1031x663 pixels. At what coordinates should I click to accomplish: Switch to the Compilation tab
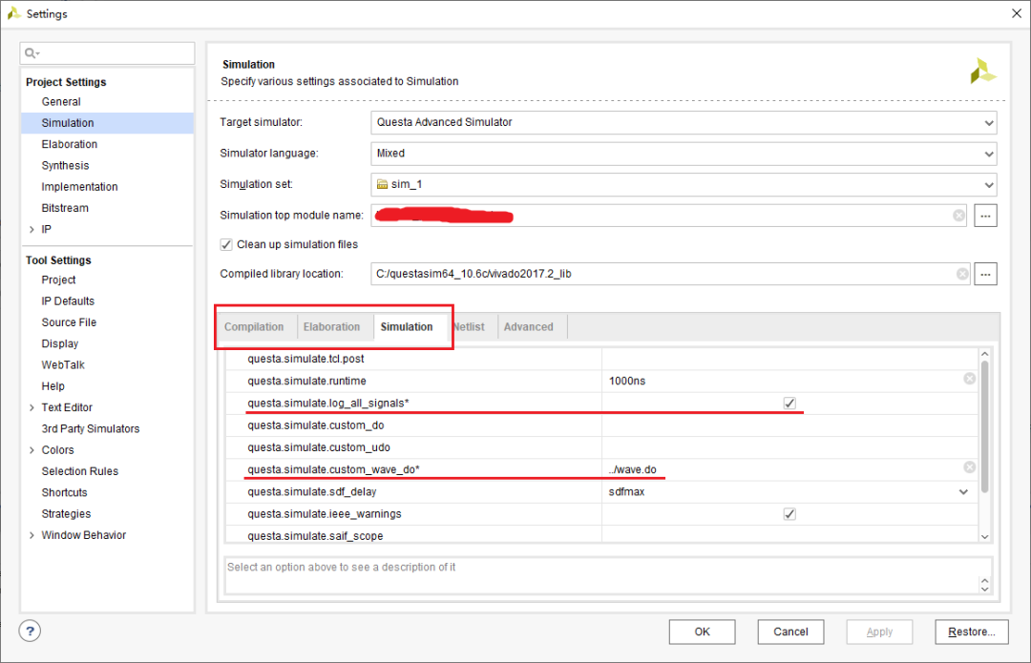[x=255, y=326]
